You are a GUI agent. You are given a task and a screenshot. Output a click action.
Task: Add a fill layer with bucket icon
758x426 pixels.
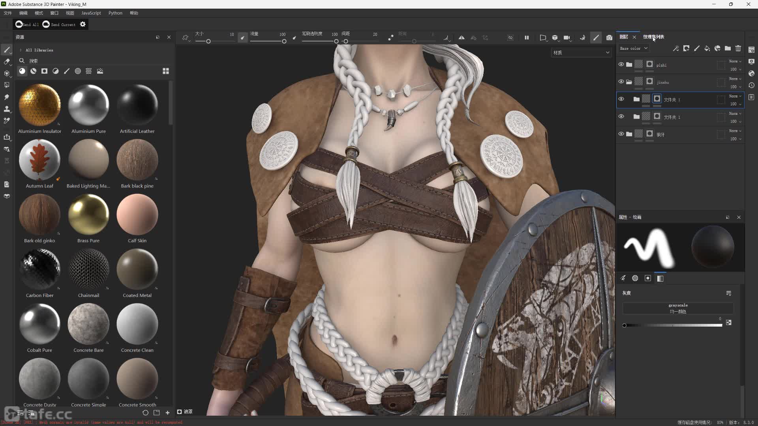click(x=707, y=48)
